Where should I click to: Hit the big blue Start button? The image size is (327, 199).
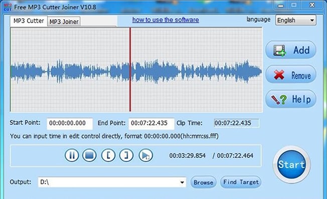tap(291, 164)
